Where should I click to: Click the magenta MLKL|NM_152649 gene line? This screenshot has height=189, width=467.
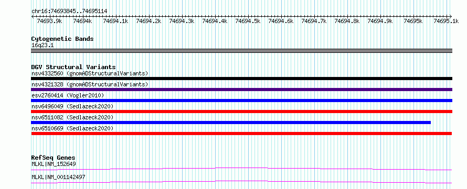point(242,169)
